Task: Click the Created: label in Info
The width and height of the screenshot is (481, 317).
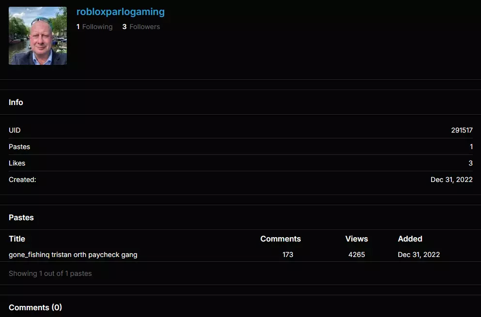Action: (x=22, y=180)
